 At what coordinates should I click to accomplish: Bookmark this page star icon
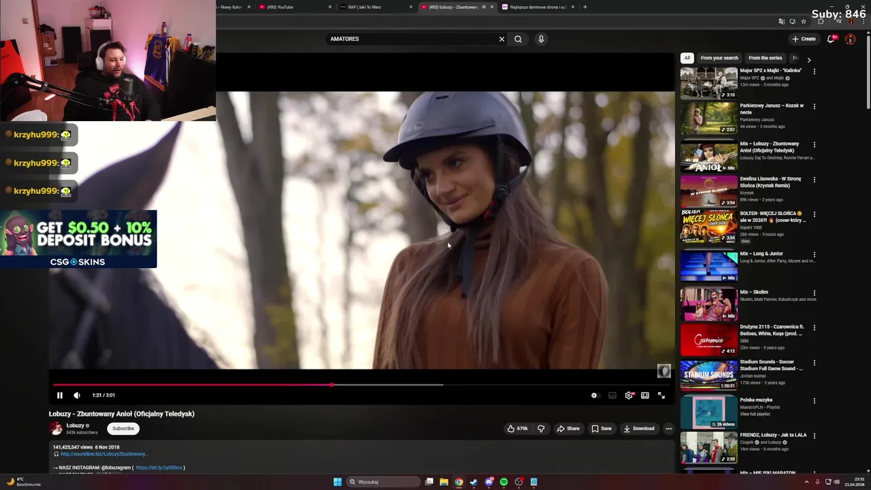[804, 21]
